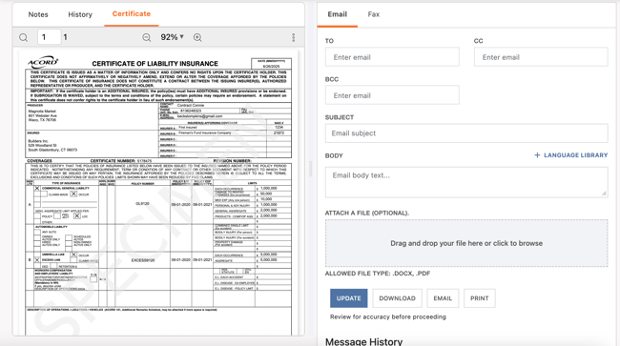Viewport: 620px width, 346px height.
Task: Select the Certificate tab
Action: pos(132,14)
